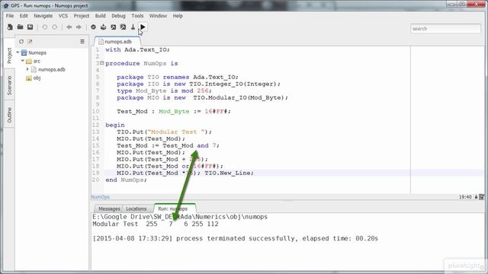Click the build and run icon
The image size is (488, 274).
[x=124, y=27]
